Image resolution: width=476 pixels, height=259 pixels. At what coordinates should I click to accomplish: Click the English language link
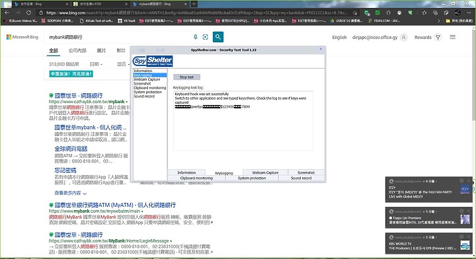[x=339, y=37]
